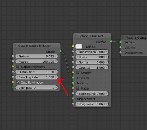Click the Bump input socket
The width and height of the screenshot is (147, 130).
coord(73,57)
